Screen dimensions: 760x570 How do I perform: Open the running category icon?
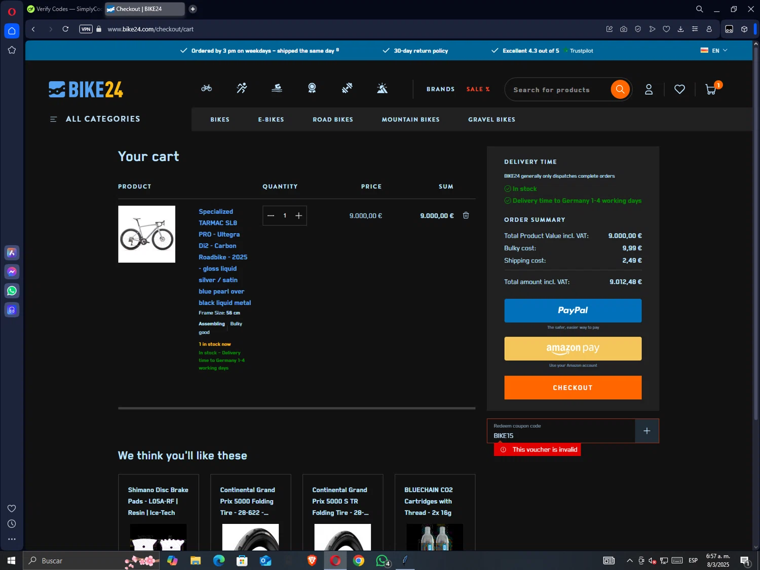(242, 89)
